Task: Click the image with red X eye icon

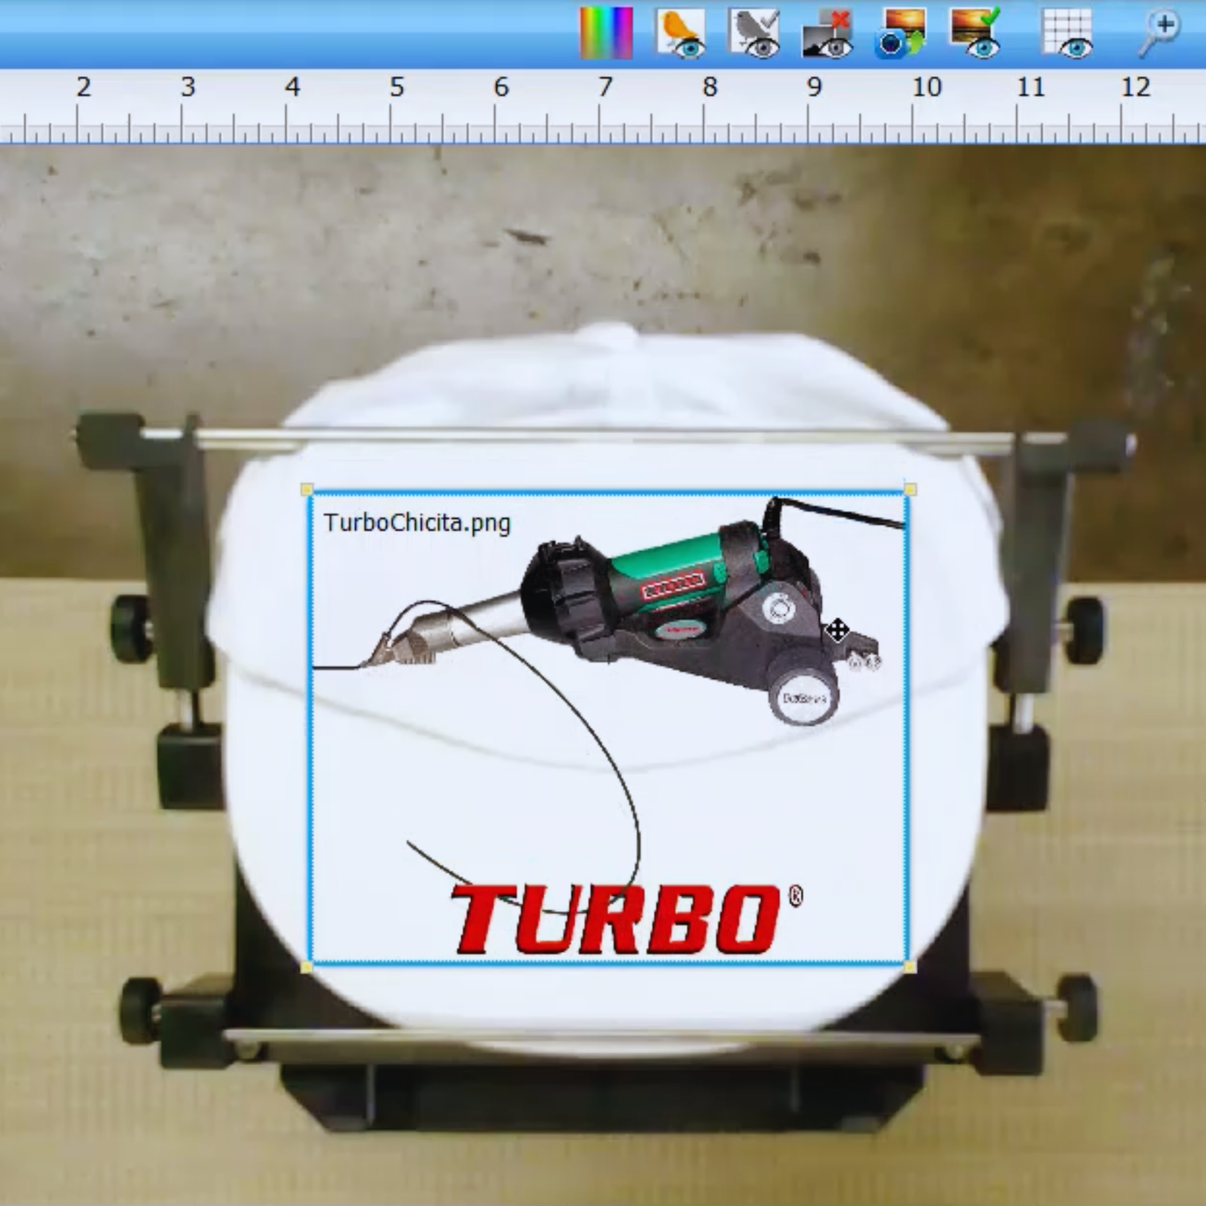Action: pos(828,33)
